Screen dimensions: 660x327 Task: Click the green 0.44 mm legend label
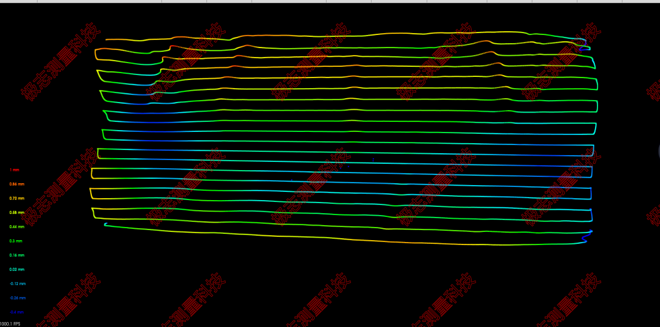pos(17,227)
